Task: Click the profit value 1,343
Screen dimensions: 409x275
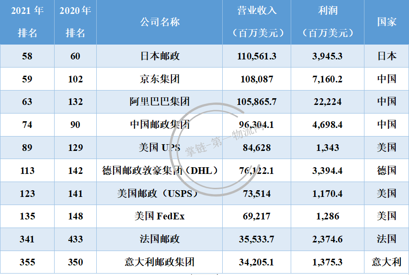Action: [328, 148]
